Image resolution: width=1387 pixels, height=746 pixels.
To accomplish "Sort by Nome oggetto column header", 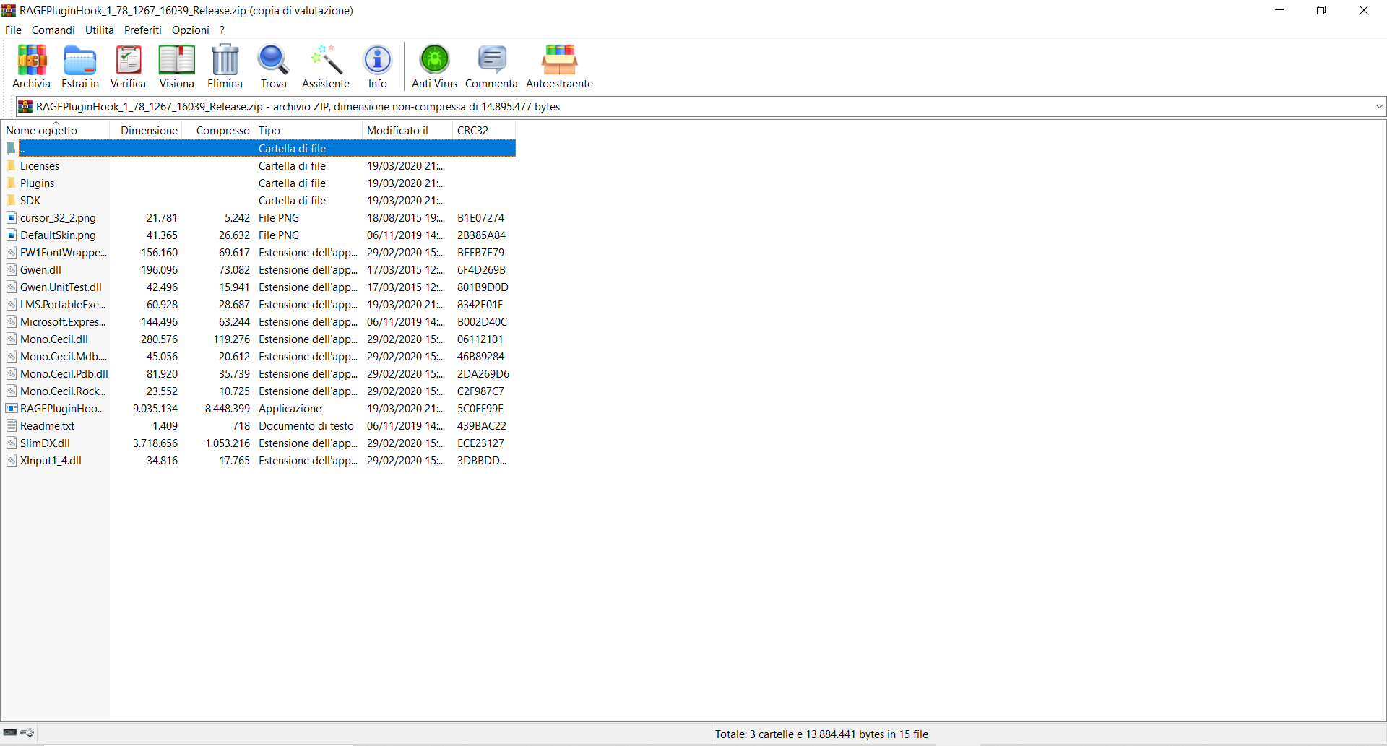I will coord(56,131).
